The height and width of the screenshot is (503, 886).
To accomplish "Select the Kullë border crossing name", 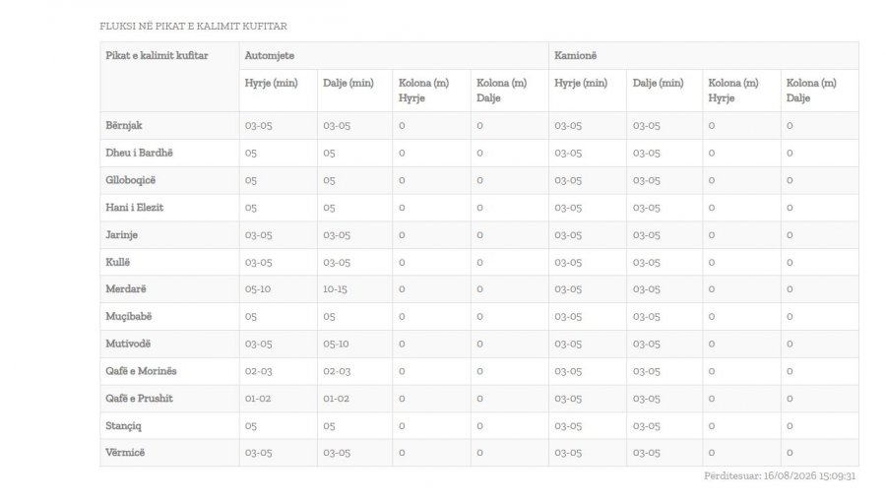I will click(x=117, y=262).
